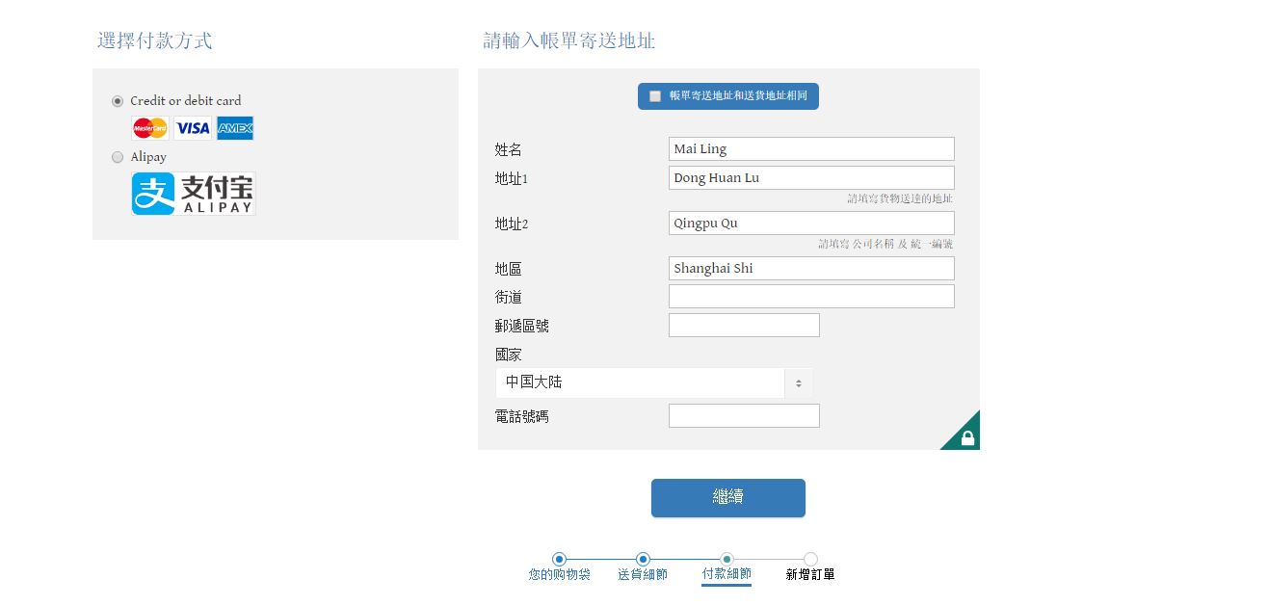Click the green secure lock icon
The image size is (1268, 606).
coord(966,437)
